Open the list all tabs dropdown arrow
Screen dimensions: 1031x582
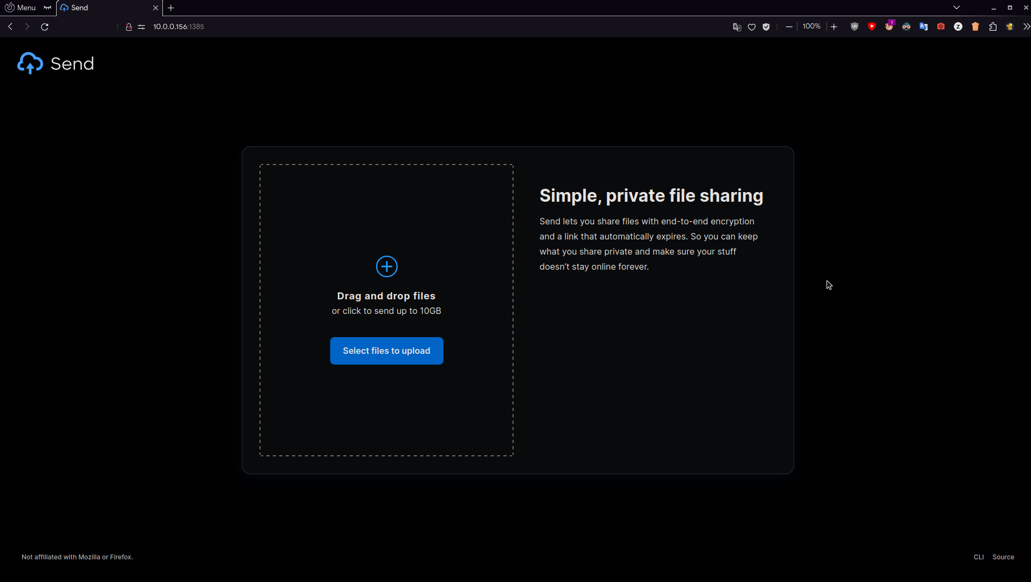[957, 8]
